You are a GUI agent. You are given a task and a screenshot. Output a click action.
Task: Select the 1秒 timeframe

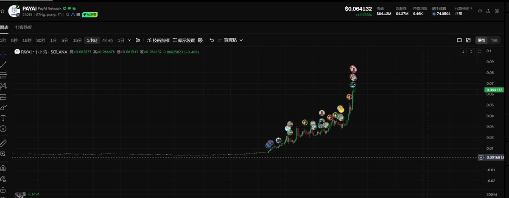click(3, 40)
